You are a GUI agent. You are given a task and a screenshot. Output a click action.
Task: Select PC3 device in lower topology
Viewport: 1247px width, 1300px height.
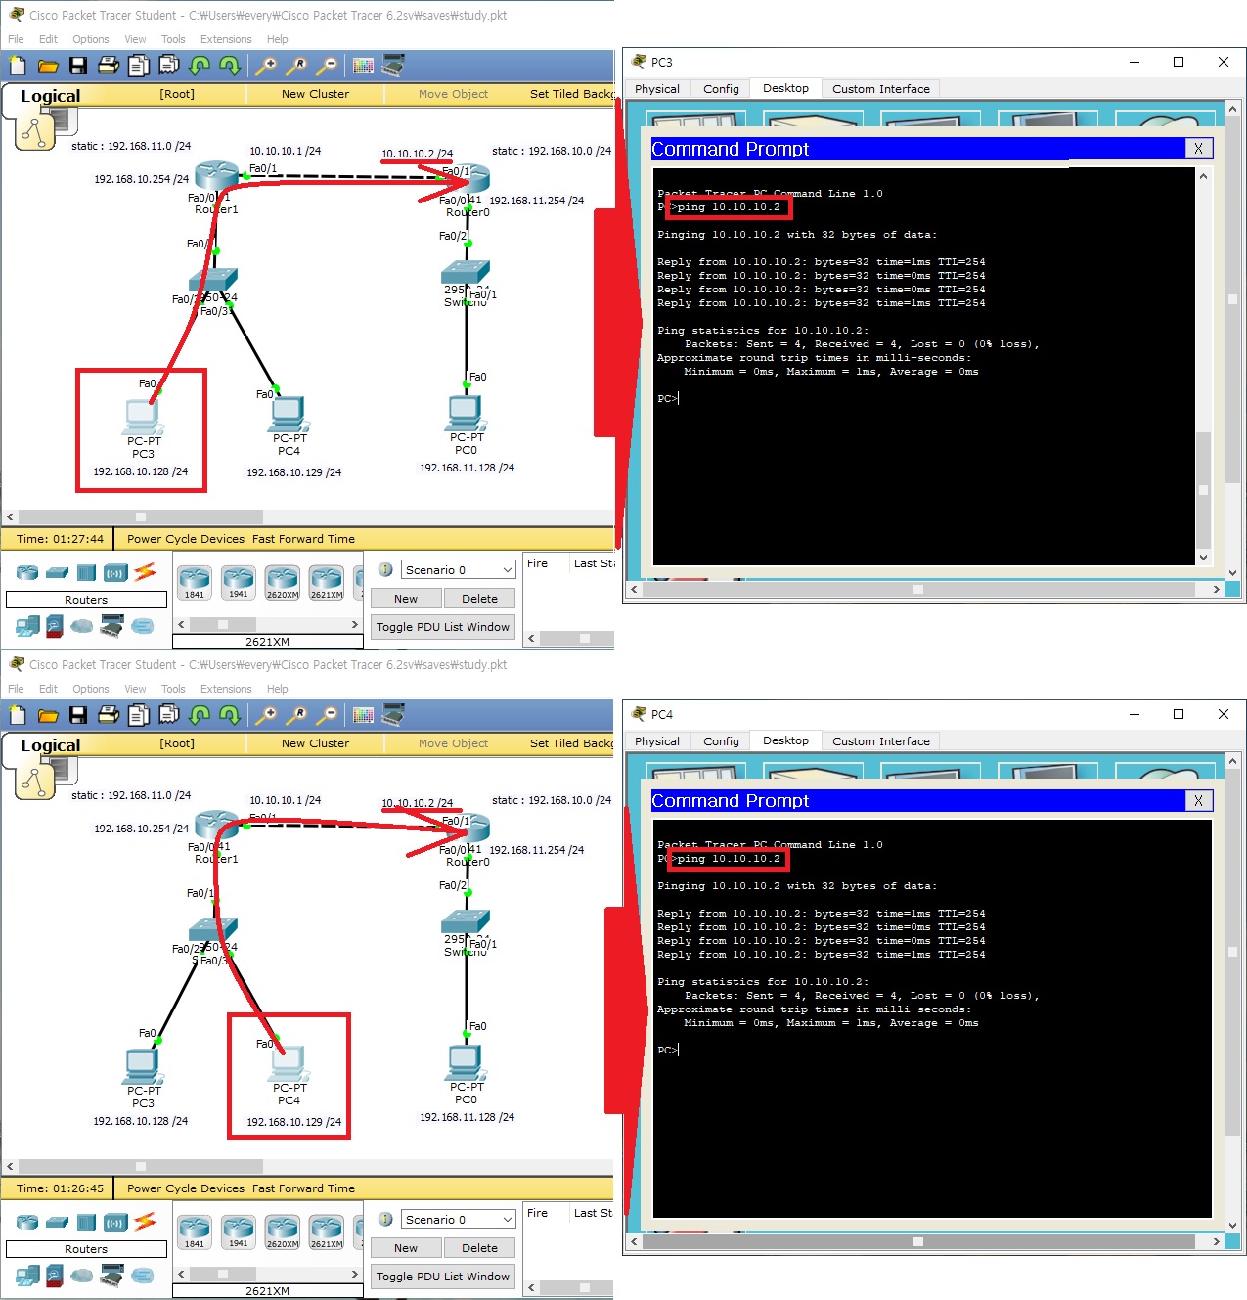tap(143, 1066)
